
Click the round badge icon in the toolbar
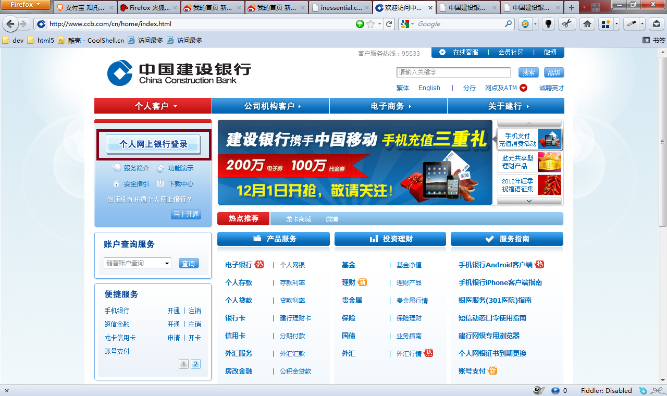(x=526, y=24)
